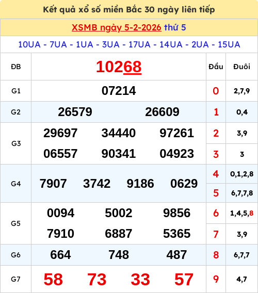Click tail values 0,1,2,8
This screenshot has width=258, height=293.
pyautogui.click(x=241, y=174)
